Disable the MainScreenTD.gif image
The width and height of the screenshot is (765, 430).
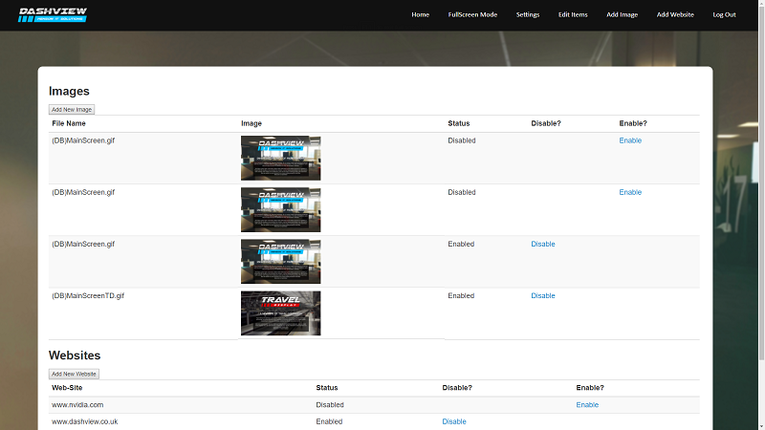click(542, 295)
